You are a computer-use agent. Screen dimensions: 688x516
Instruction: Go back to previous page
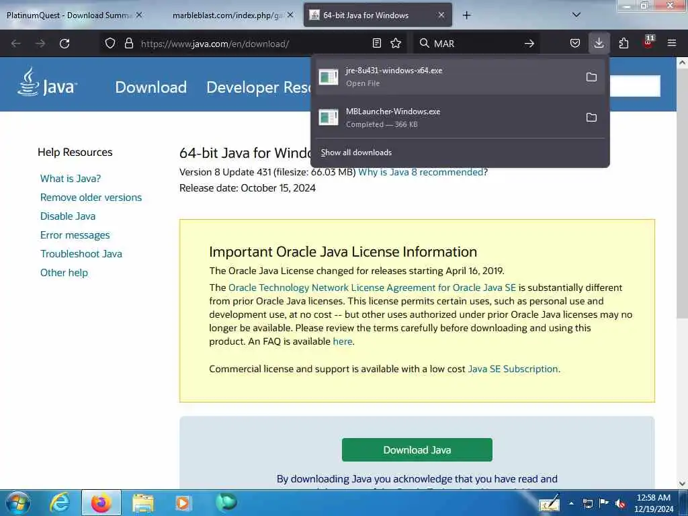click(16, 44)
